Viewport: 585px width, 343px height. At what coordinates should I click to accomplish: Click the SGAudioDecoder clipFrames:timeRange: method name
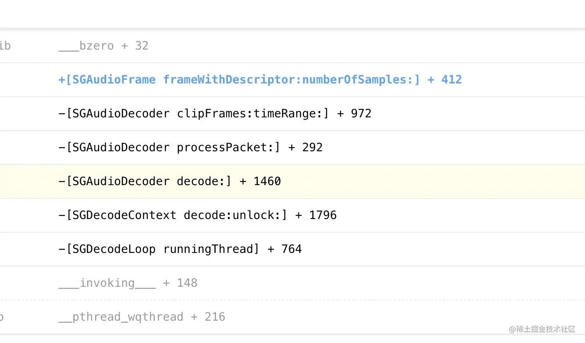(x=193, y=113)
